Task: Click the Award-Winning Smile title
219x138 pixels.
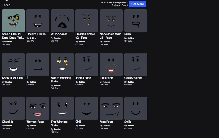Action: coord(61,80)
